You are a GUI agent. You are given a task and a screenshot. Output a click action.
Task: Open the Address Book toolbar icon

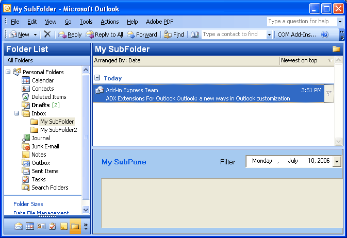[x=194, y=35]
